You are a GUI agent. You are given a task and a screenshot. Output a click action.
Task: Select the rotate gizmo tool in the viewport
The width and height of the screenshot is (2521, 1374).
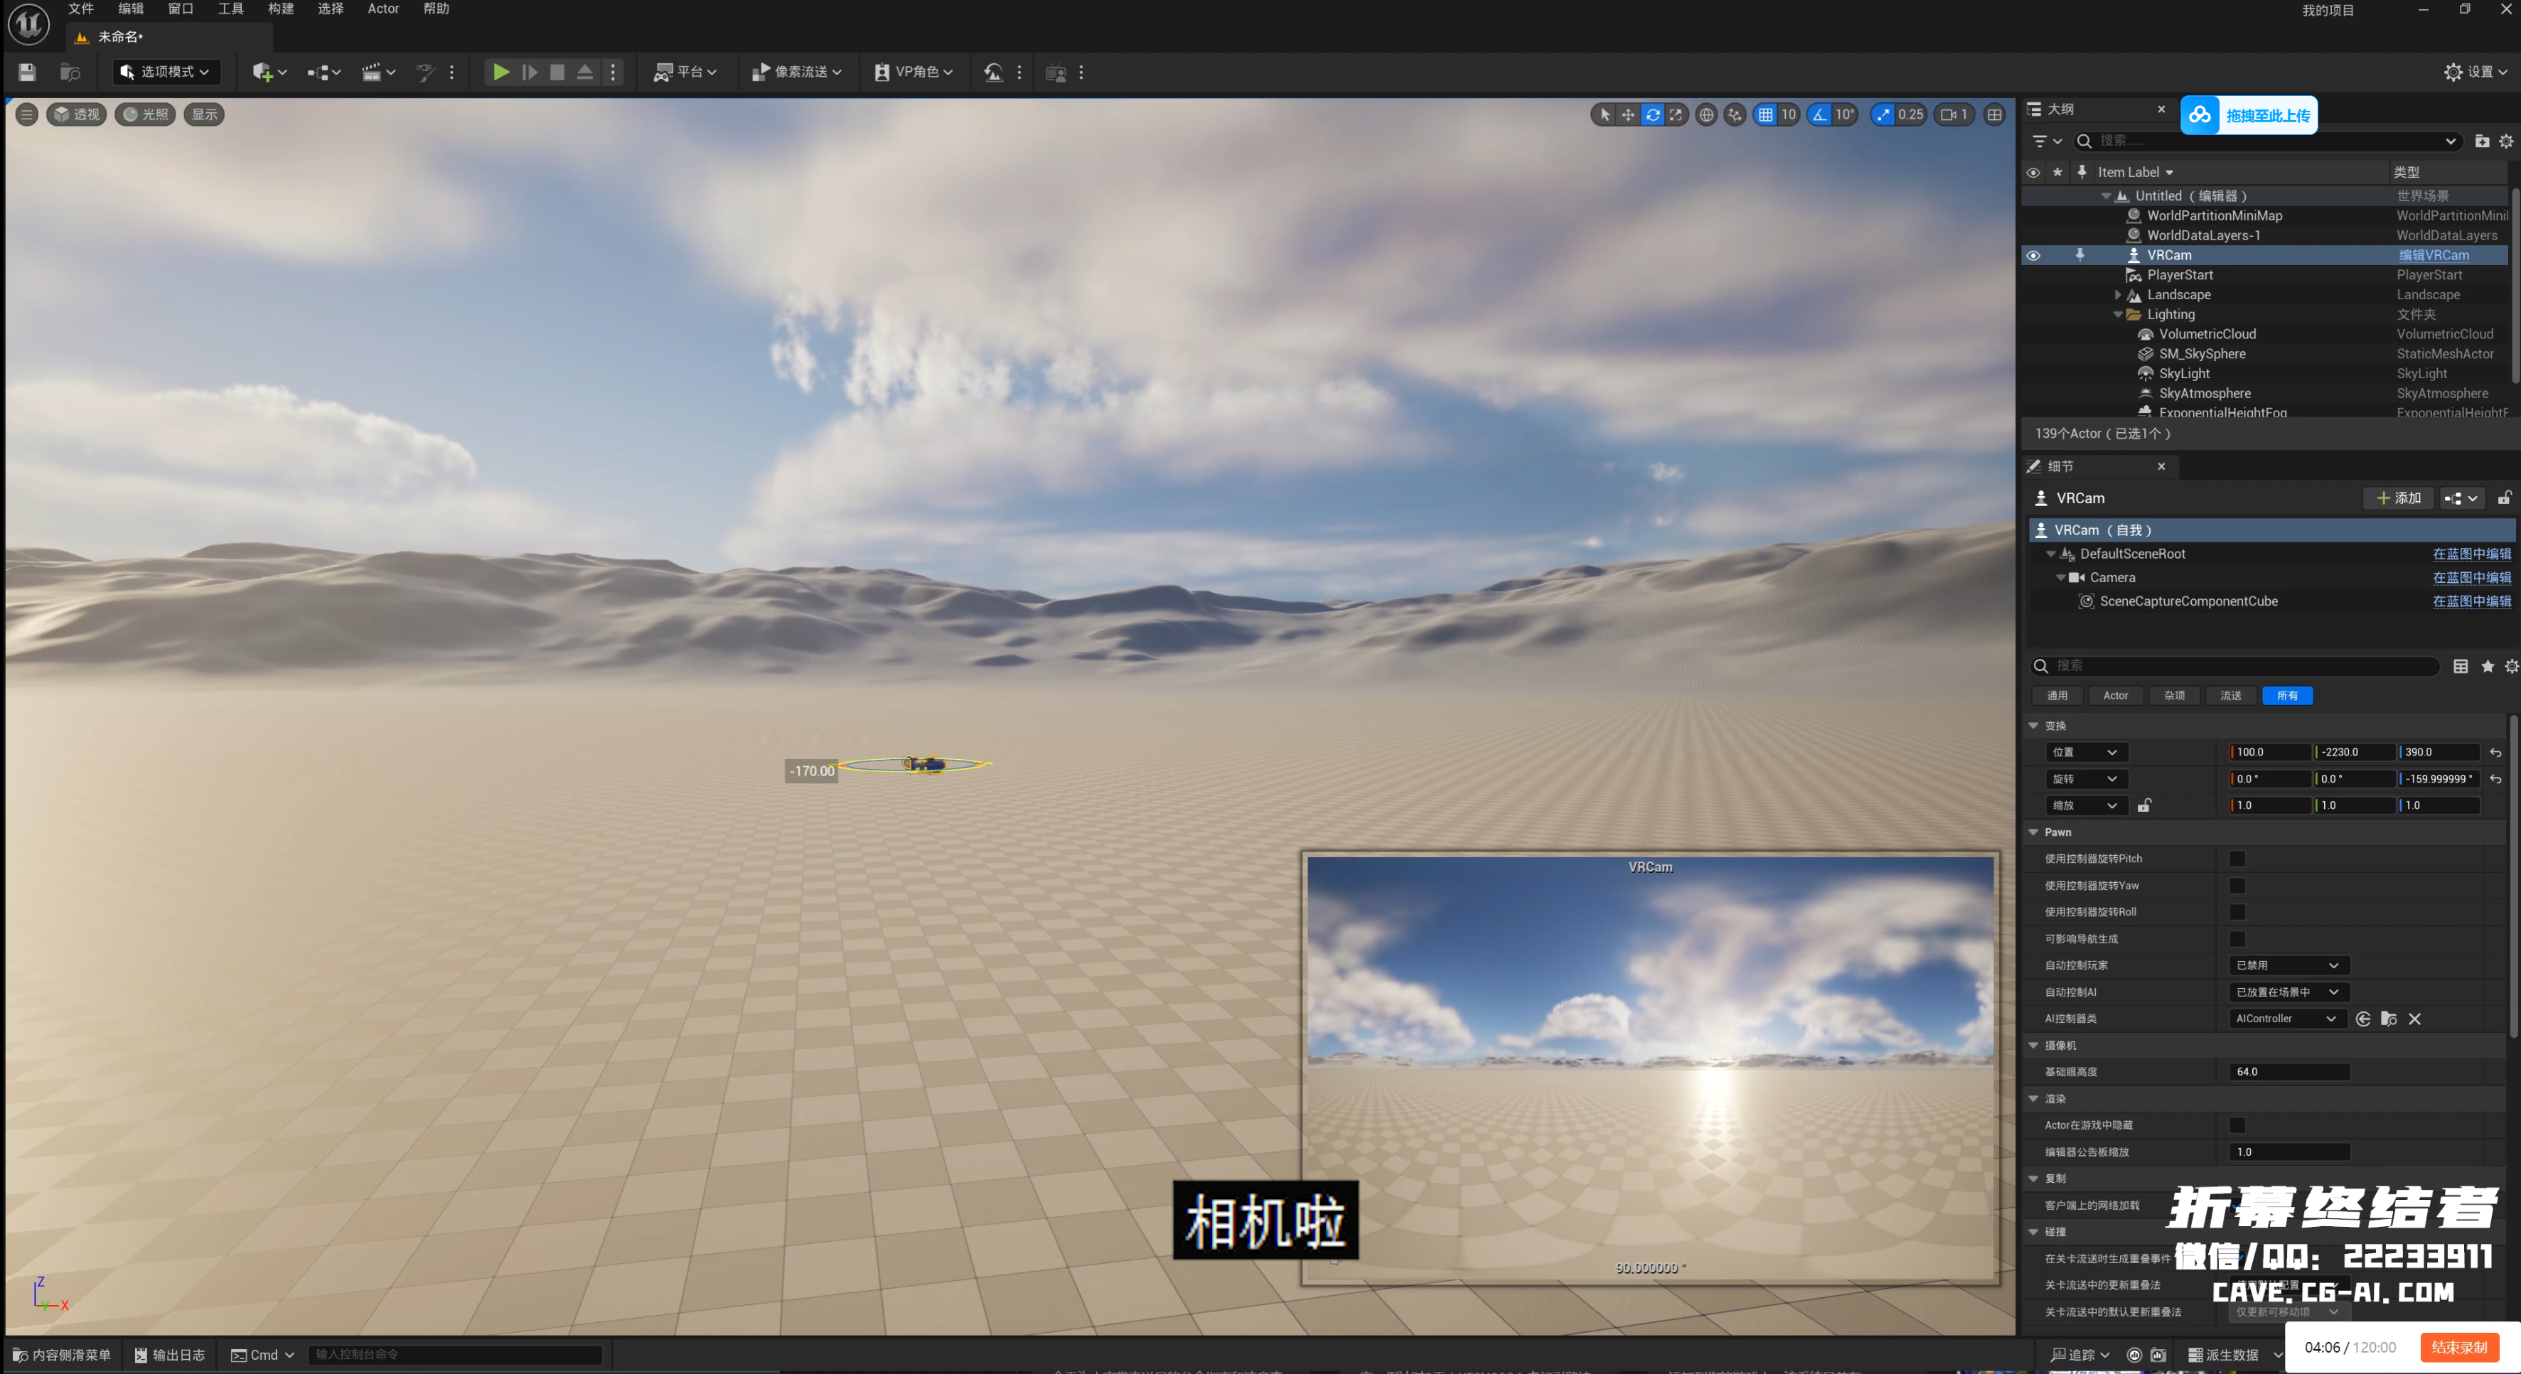click(x=1652, y=114)
